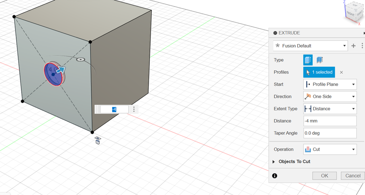
Task: Open the Fusion Default preset dropdown
Action: point(310,46)
